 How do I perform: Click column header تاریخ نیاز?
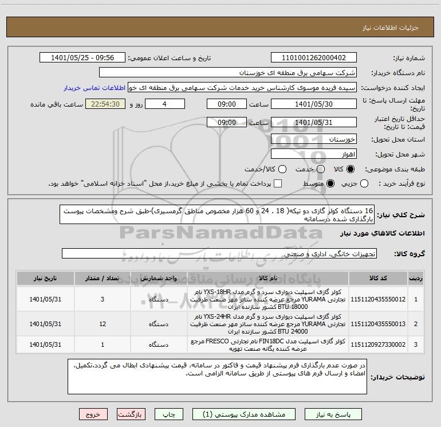click(x=45, y=279)
